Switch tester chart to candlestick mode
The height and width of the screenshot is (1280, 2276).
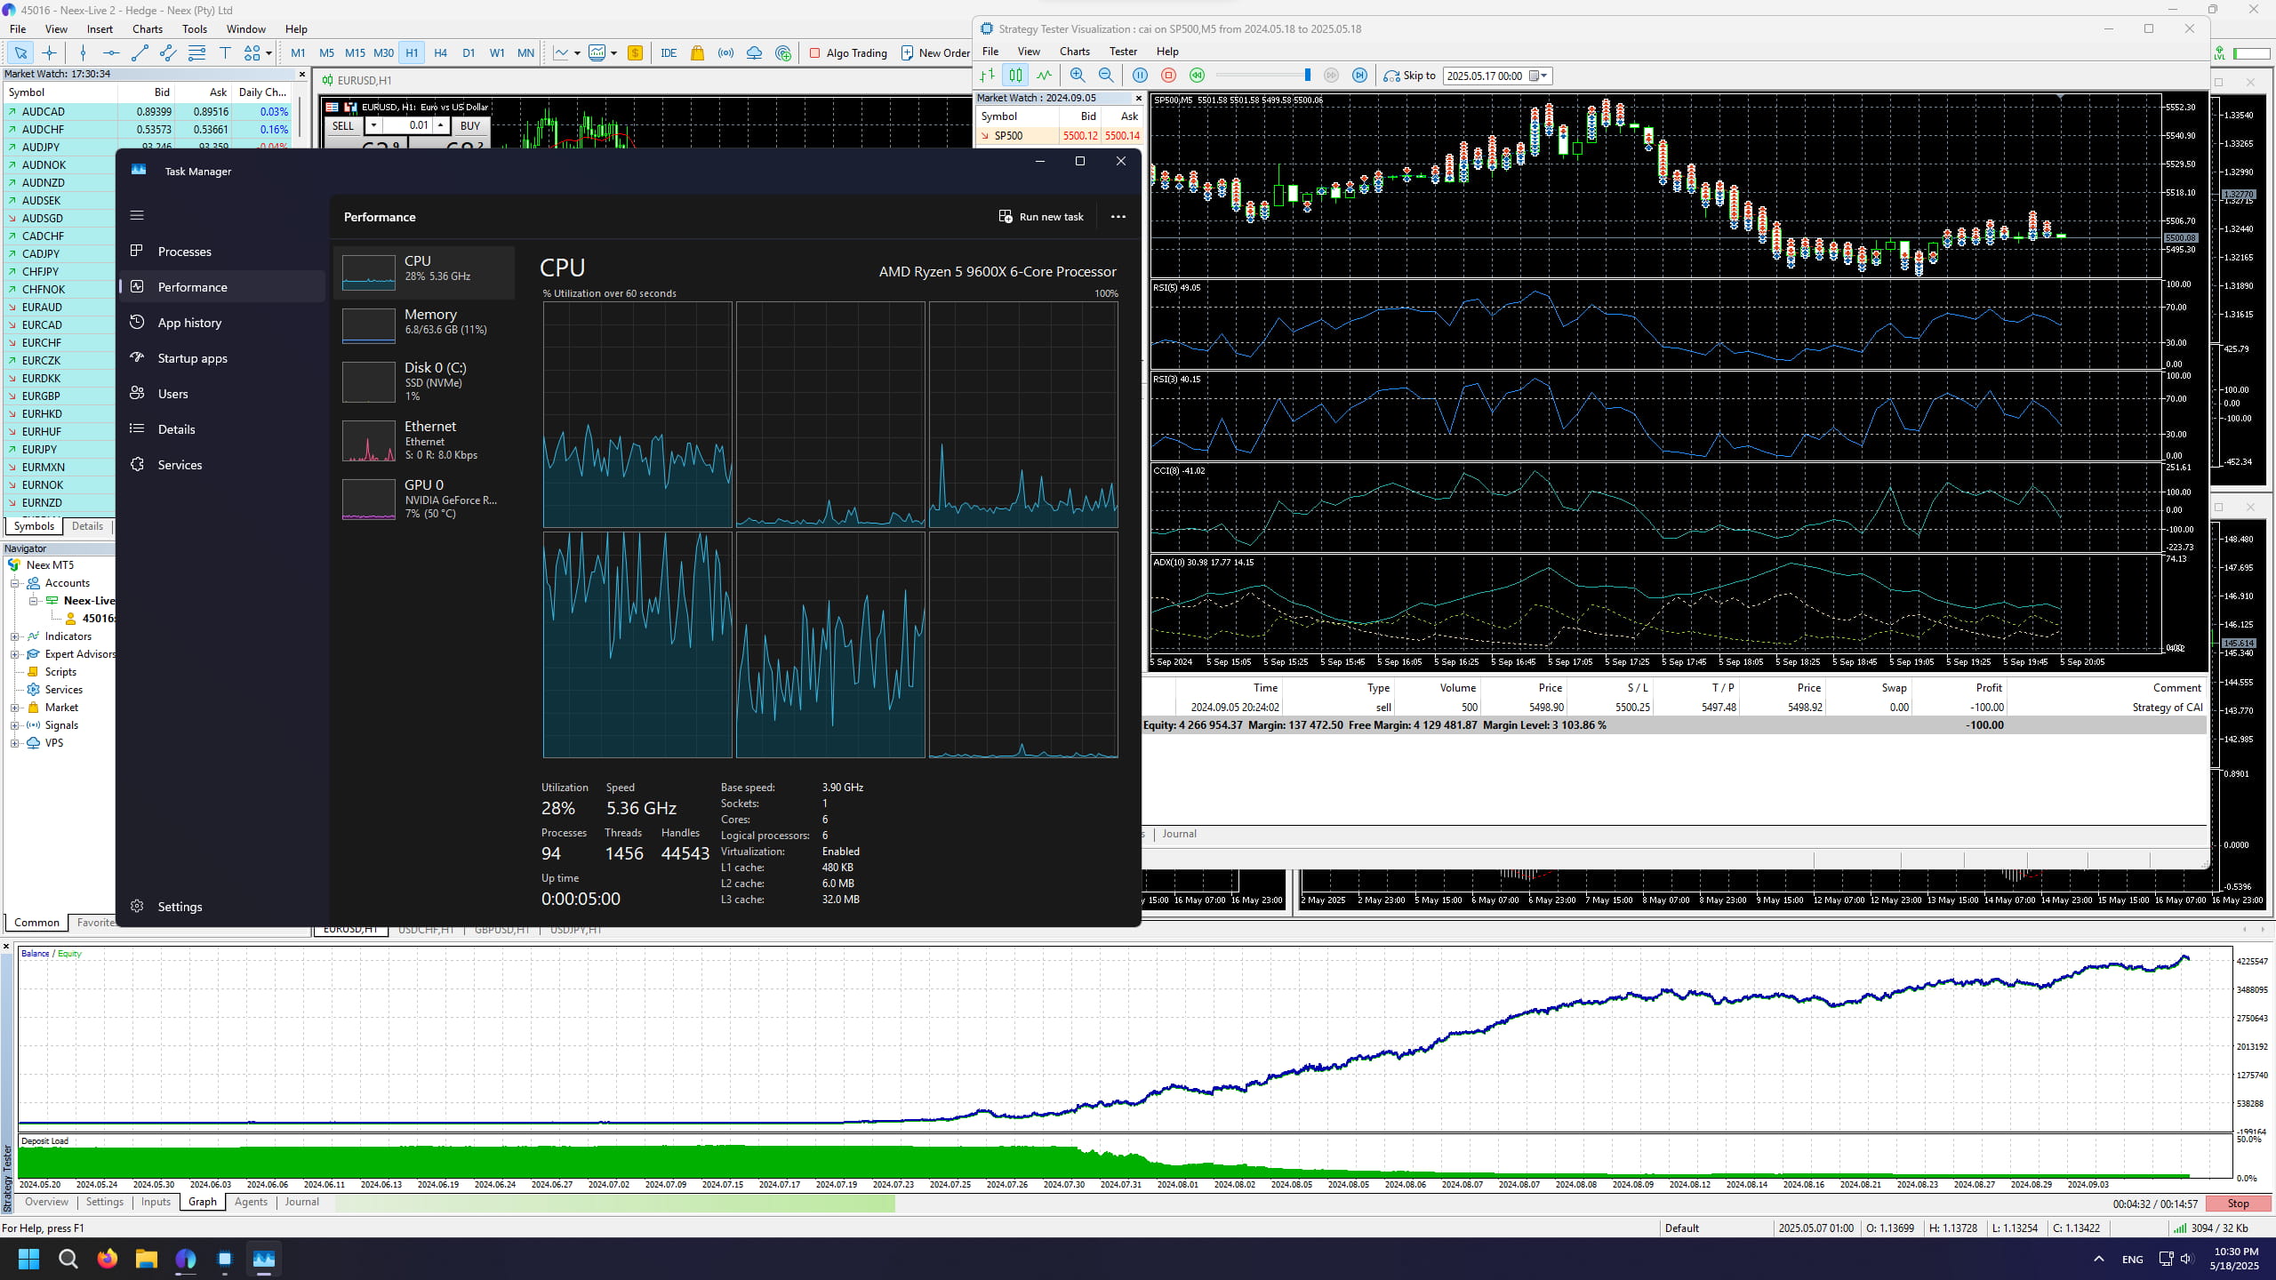(x=1015, y=76)
